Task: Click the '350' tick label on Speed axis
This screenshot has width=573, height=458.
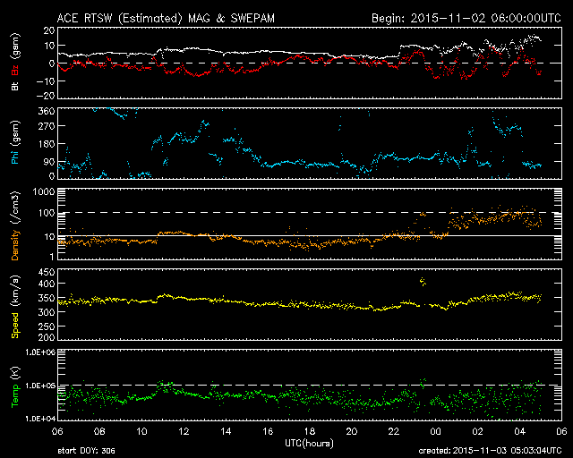Action: point(47,298)
